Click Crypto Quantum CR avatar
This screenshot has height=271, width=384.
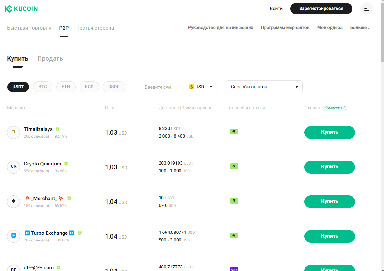click(x=13, y=167)
